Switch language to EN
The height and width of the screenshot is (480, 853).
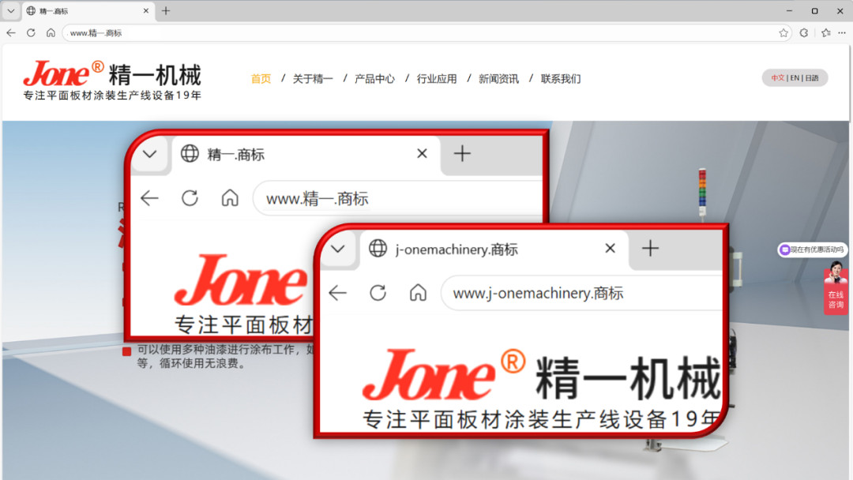(x=795, y=78)
